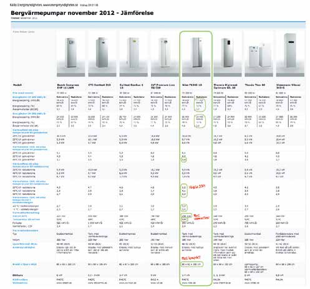Image resolution: width=310 pixels, height=289 pixels.
Task: Click the Energibehov 15 000 kWh/år link
Action: [x=29, y=97]
